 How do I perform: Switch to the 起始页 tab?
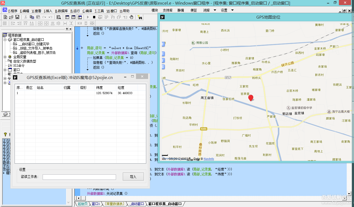pyautogui.click(x=82, y=204)
